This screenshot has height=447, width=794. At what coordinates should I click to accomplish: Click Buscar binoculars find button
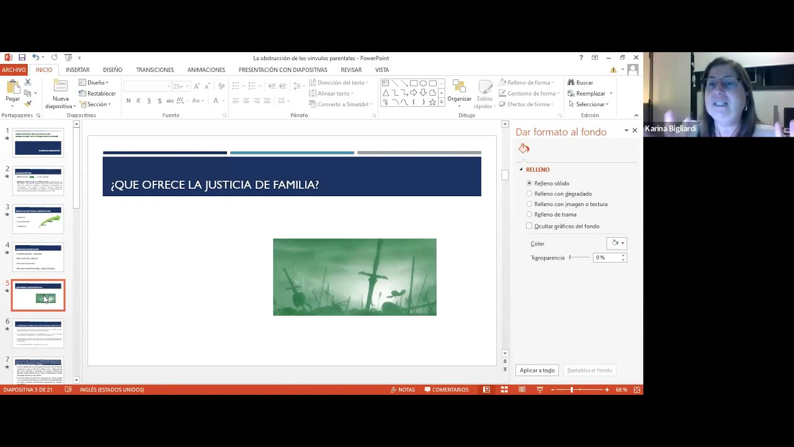point(580,83)
